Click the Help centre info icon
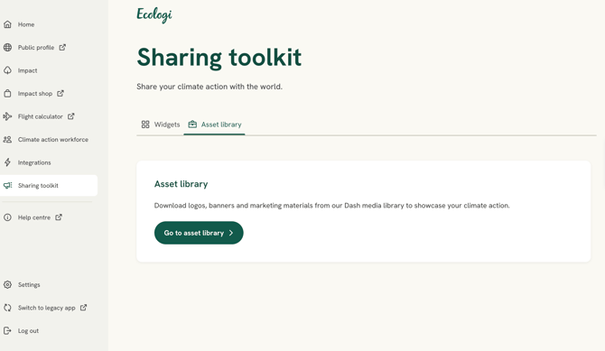The image size is (605, 351). tap(7, 217)
